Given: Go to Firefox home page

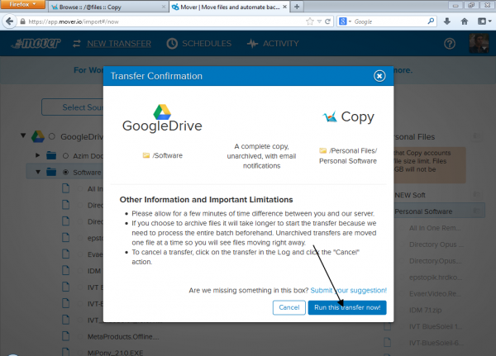Looking at the screenshot, I should 465,21.
